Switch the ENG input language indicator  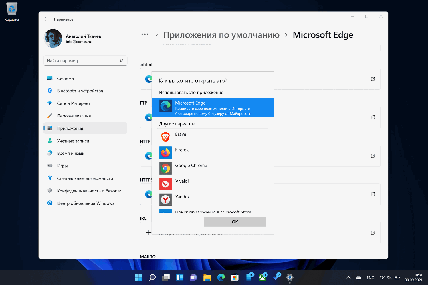370,278
